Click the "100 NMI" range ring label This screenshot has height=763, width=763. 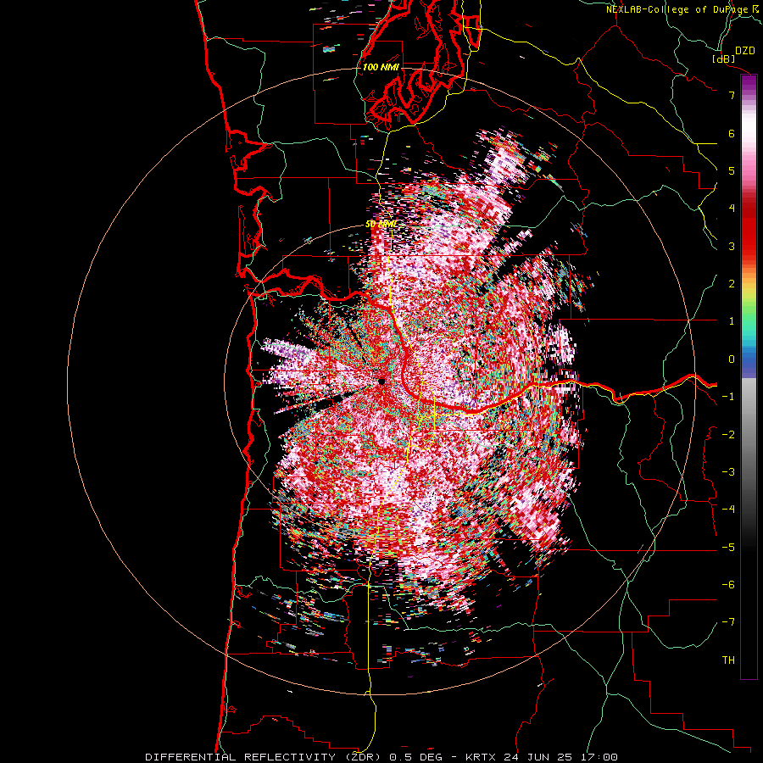click(381, 67)
